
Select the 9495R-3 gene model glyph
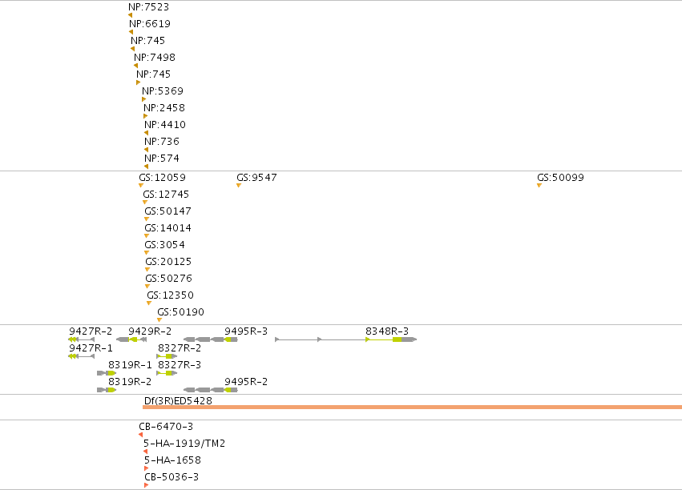pyautogui.click(x=211, y=339)
